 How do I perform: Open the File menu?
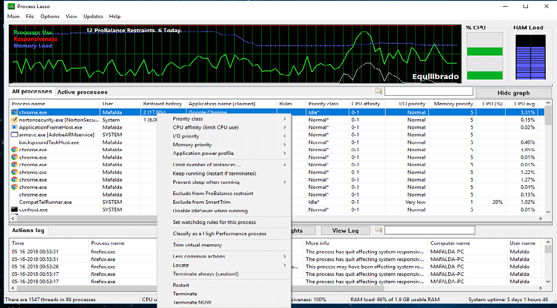30,16
